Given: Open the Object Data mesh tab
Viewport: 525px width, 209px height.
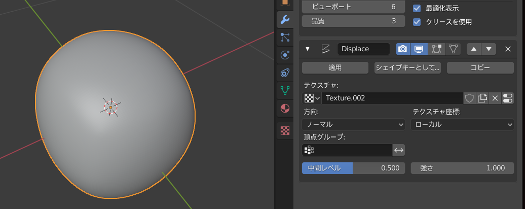Looking at the screenshot, I should [x=285, y=90].
